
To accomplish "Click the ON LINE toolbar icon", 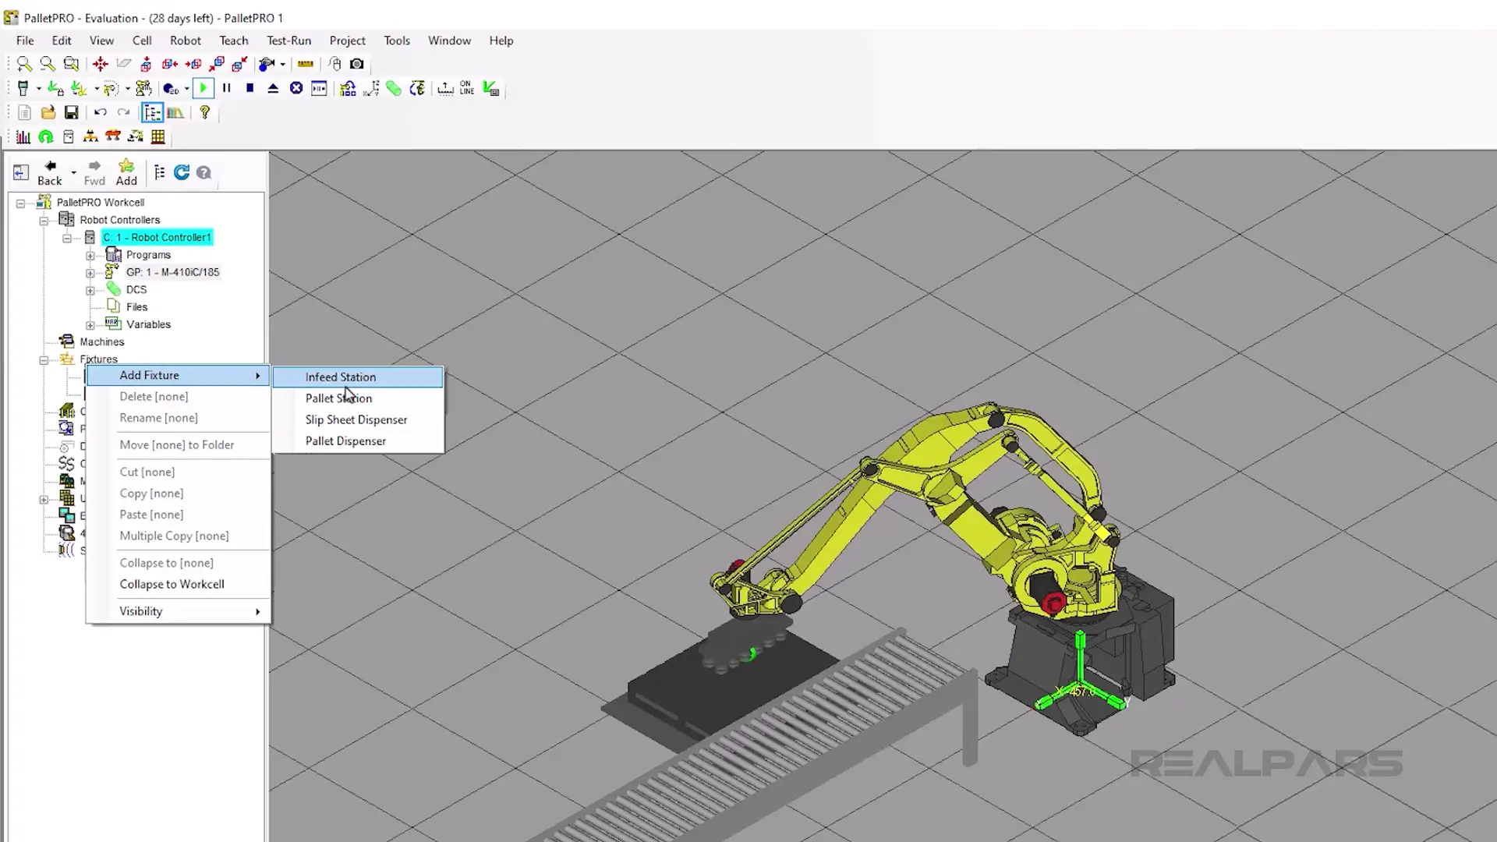I will click(467, 88).
